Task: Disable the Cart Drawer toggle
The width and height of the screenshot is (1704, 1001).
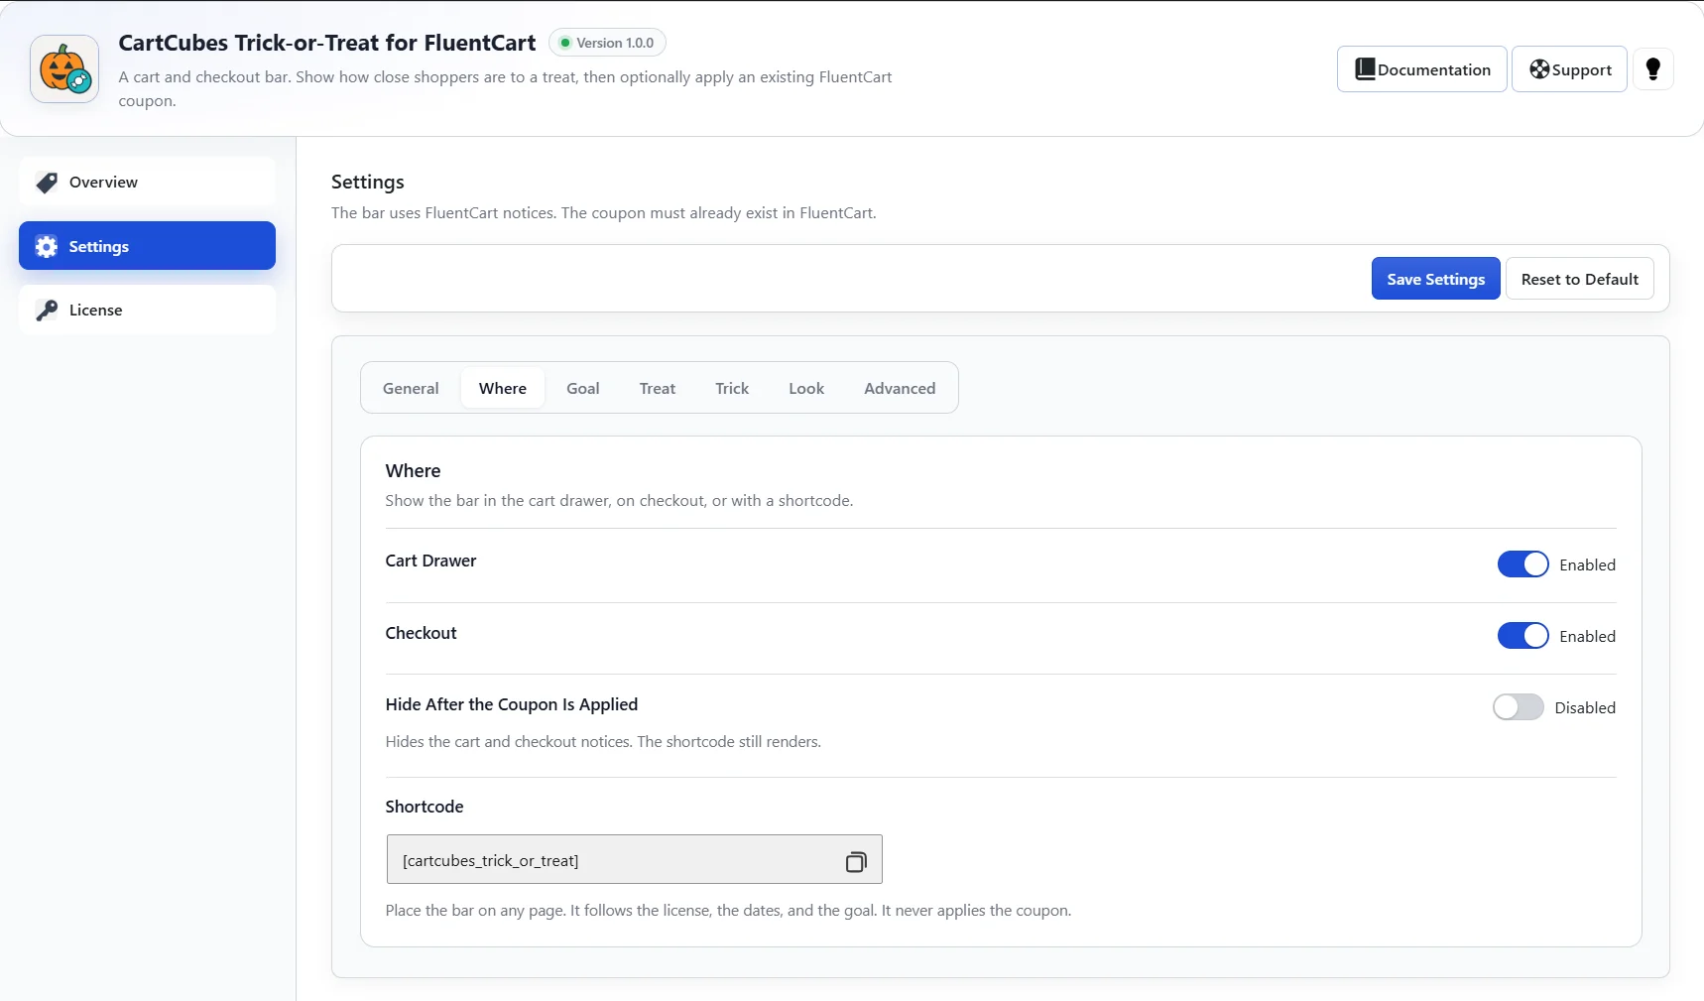Action: pyautogui.click(x=1522, y=564)
